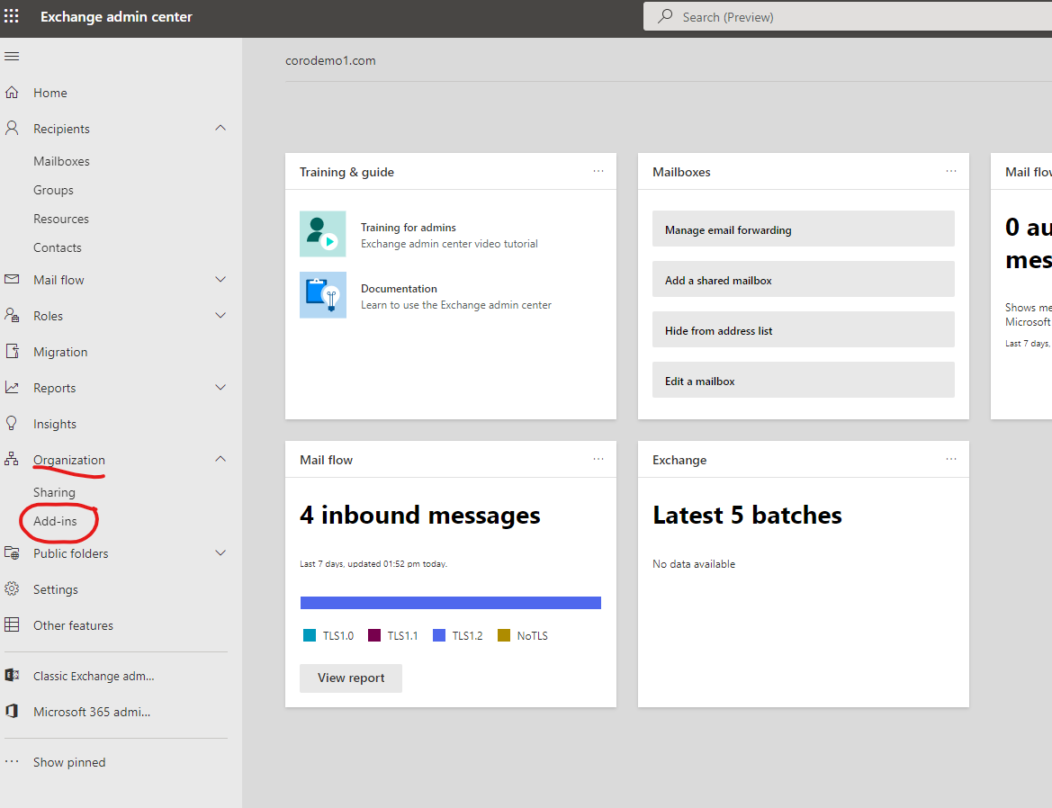
Task: Open Resources under Recipients
Action: pos(61,219)
